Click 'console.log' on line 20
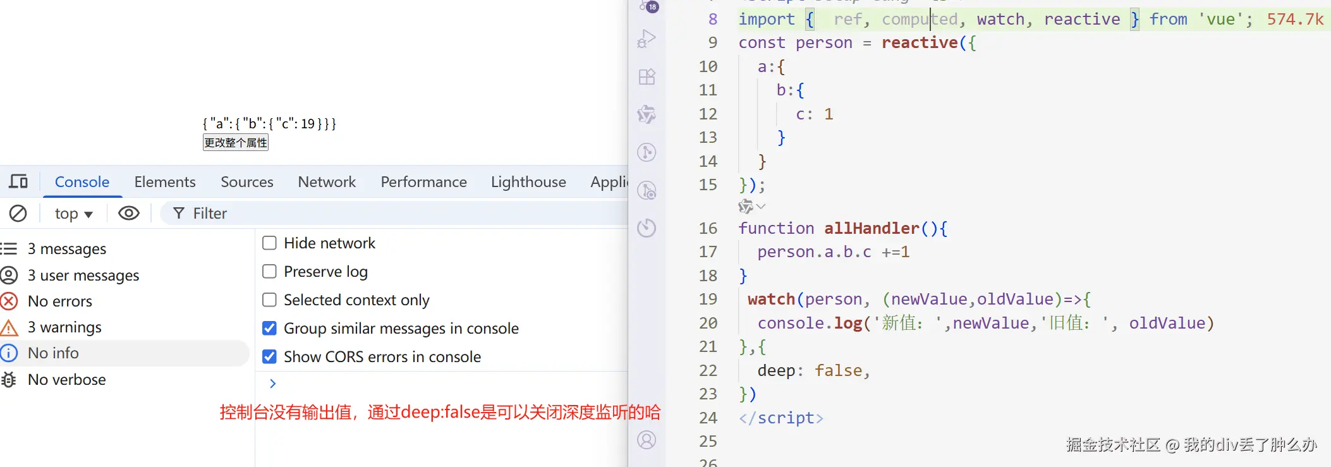 pyautogui.click(x=810, y=324)
